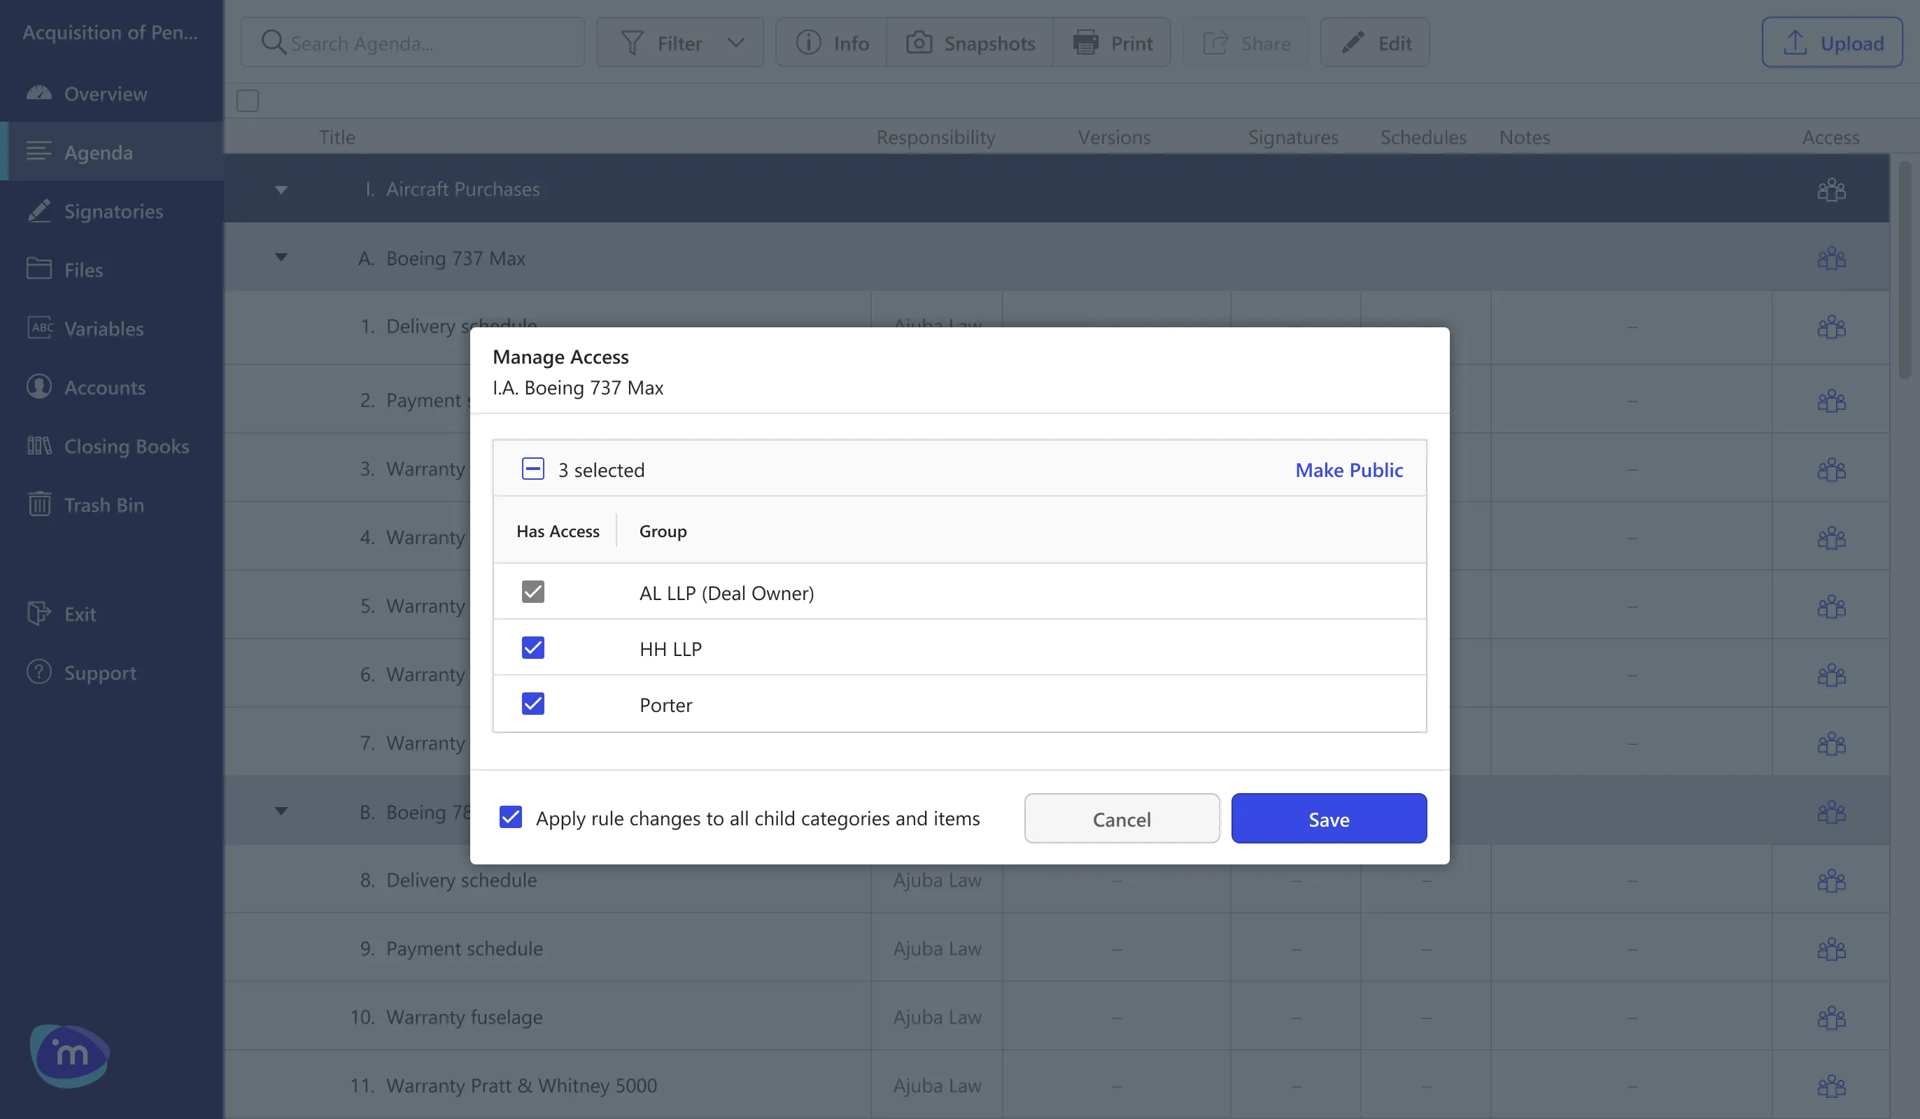Screen dimensions: 1920x1119
Task: Click the Snapshots button label
Action: pyautogui.click(x=989, y=43)
